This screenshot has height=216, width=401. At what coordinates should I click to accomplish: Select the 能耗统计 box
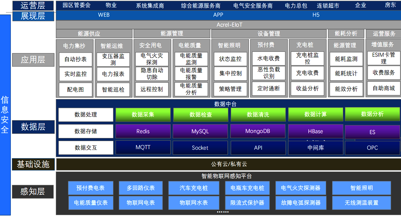point(346,74)
